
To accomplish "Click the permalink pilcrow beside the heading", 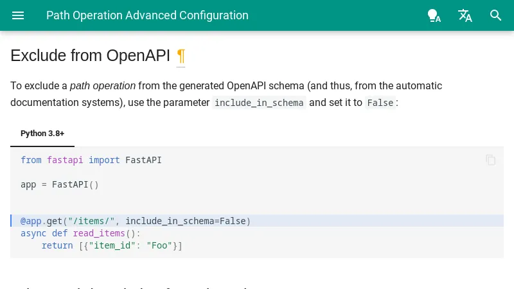I will pos(181,56).
